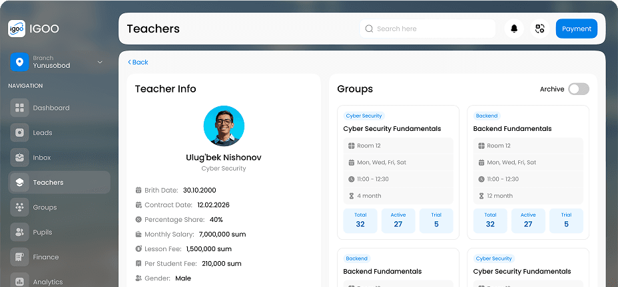618x287 pixels.
Task: Select Teachers in the navigation
Action: pyautogui.click(x=59, y=183)
